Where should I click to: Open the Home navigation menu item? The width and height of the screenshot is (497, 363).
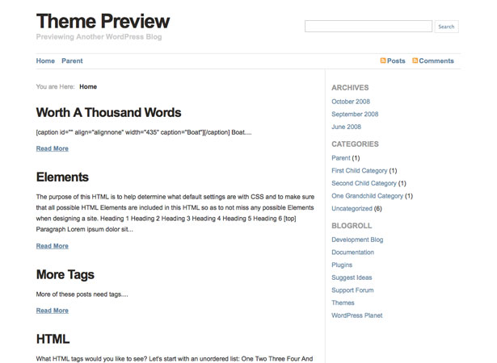(45, 60)
